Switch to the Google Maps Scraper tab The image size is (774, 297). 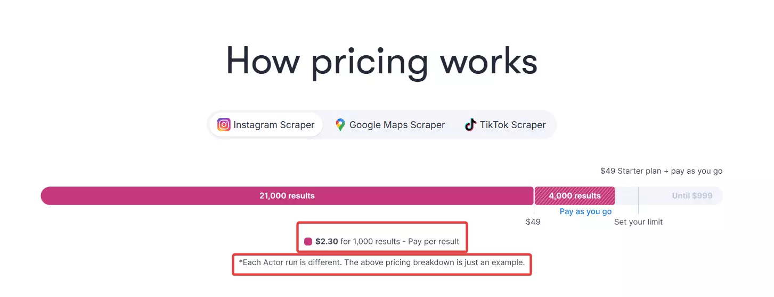397,125
